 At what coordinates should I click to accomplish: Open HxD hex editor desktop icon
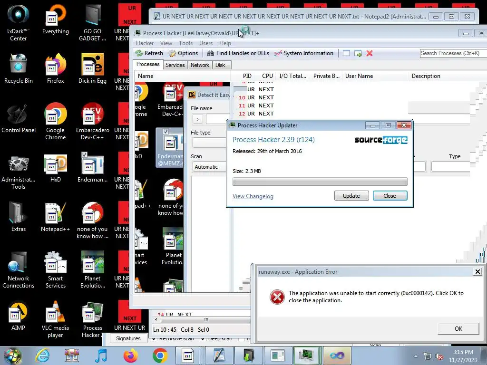[x=55, y=168]
